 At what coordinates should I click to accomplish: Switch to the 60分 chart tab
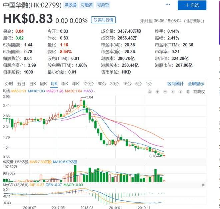pyautogui.click(x=102, y=84)
